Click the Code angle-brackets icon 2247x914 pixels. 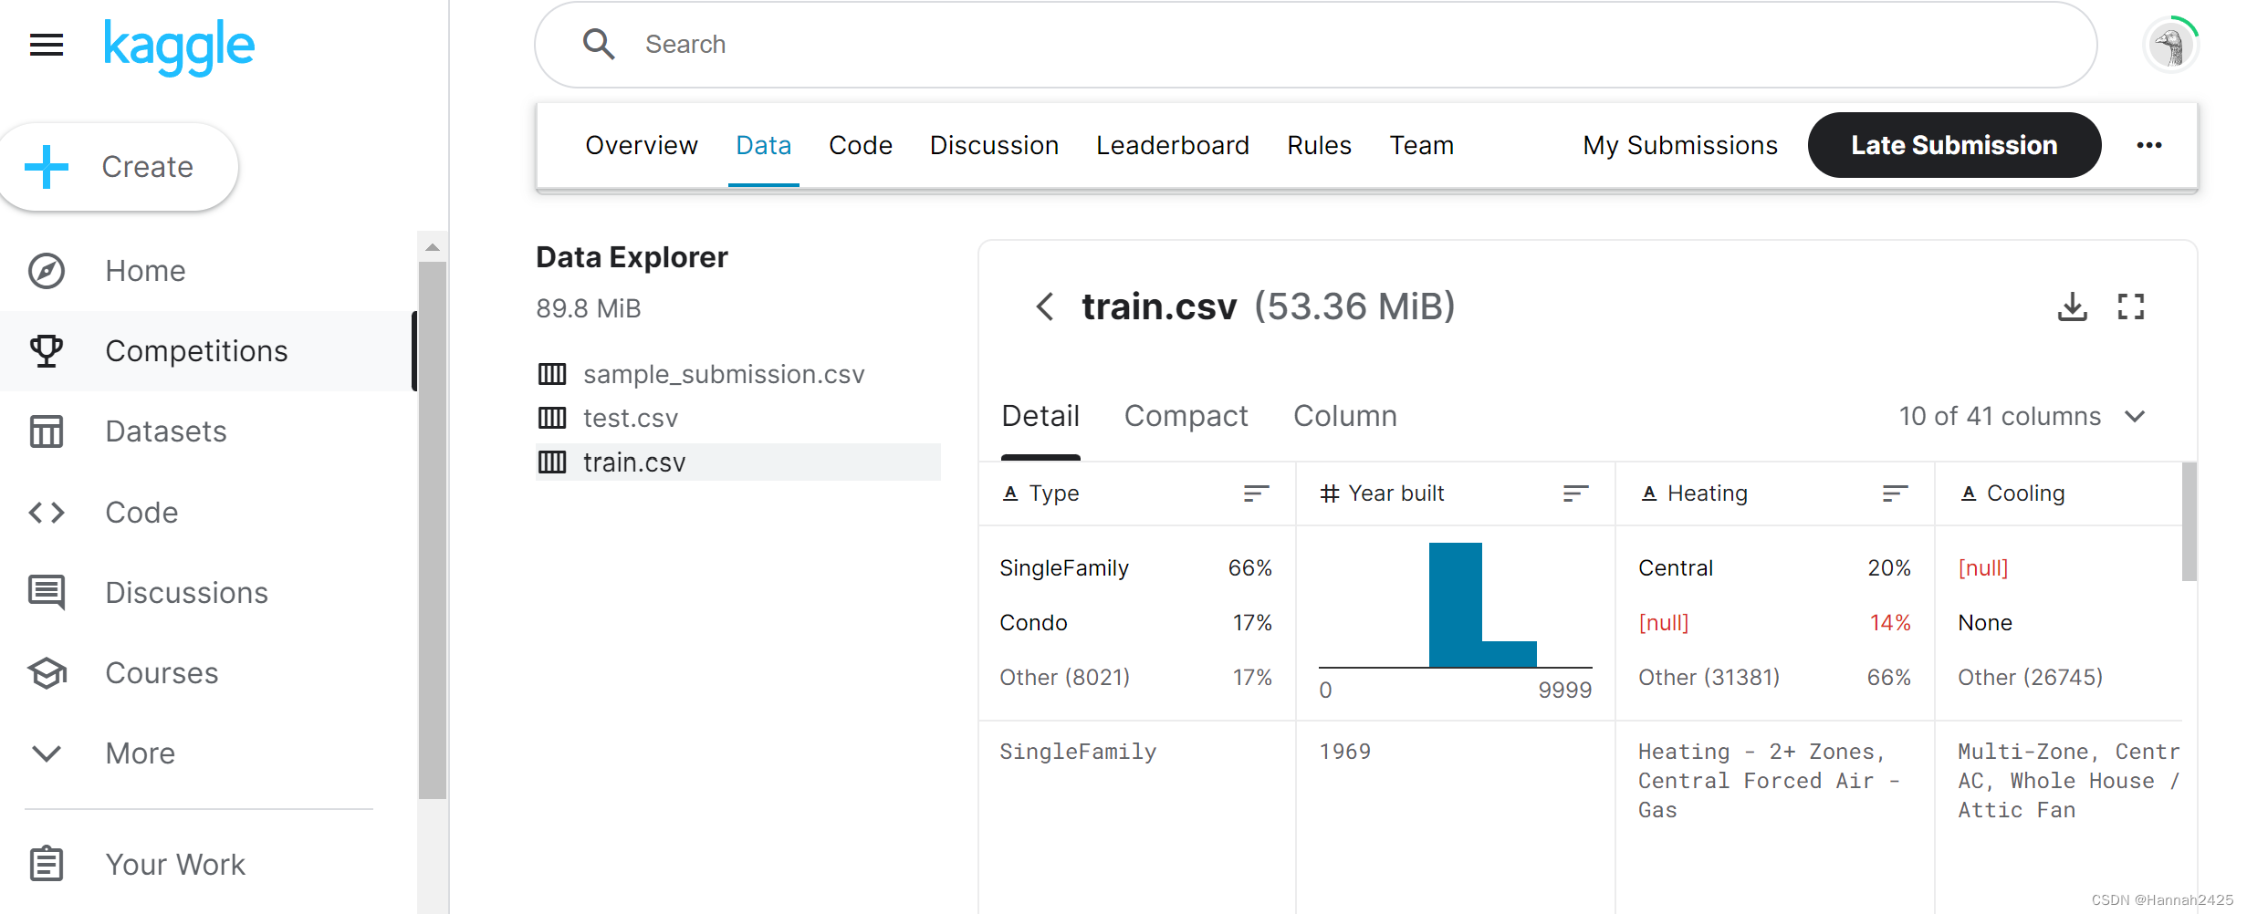(47, 513)
